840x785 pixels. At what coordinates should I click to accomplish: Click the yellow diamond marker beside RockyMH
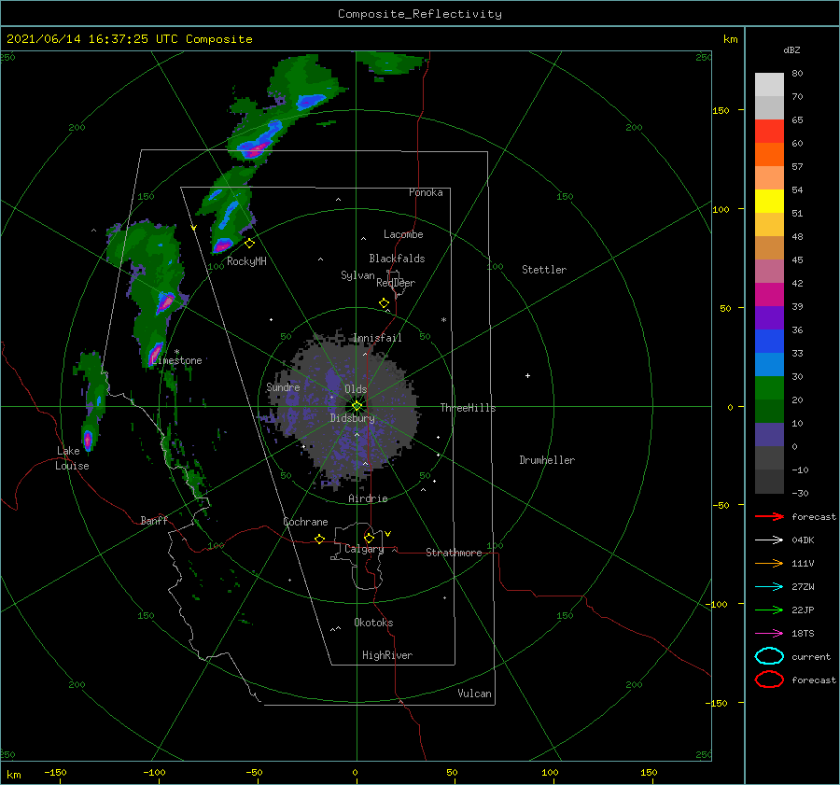(x=249, y=244)
